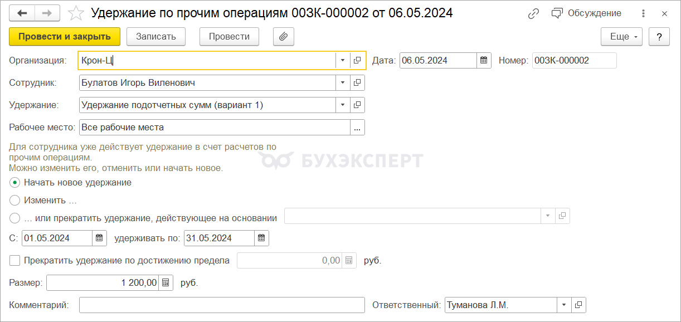Open the 'Еще' menu
The image size is (681, 322).
[x=621, y=37]
